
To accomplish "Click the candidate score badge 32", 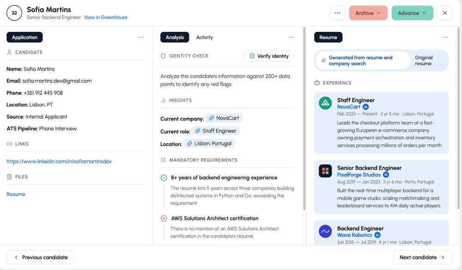I will coord(14,13).
